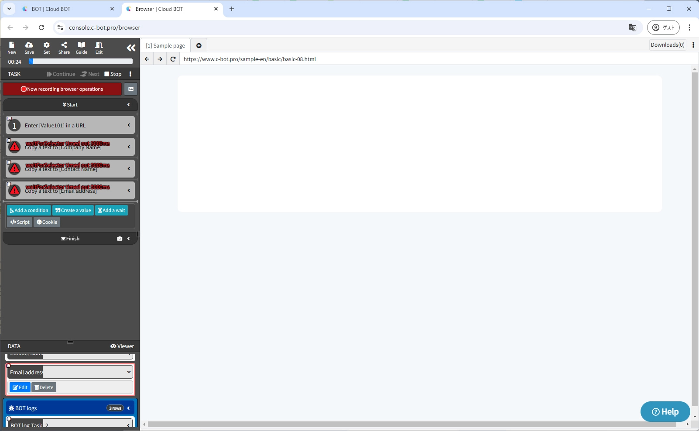Toggle the Viewer eye in DATA panel
Image resolution: width=699 pixels, height=431 pixels.
pos(122,346)
